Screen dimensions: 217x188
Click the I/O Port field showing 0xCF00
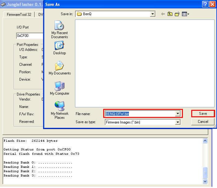click(x=30, y=36)
